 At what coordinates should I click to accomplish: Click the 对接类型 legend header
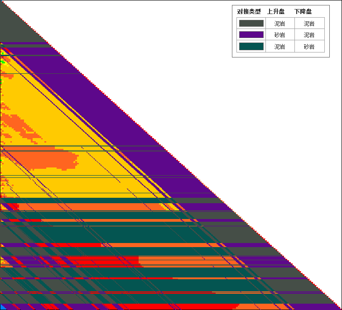coord(249,12)
